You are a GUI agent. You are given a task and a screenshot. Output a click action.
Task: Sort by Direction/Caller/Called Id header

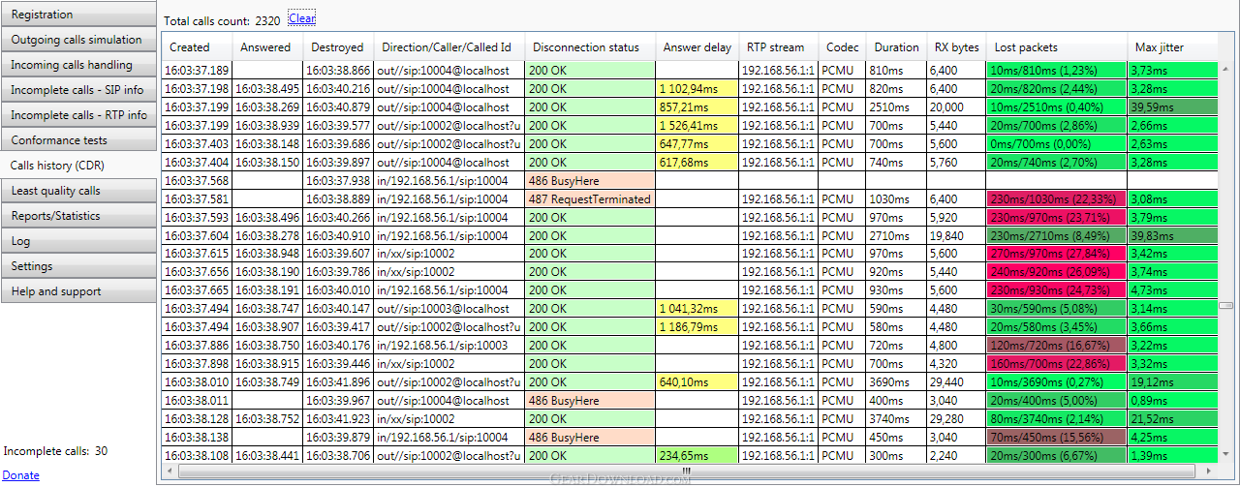point(449,47)
